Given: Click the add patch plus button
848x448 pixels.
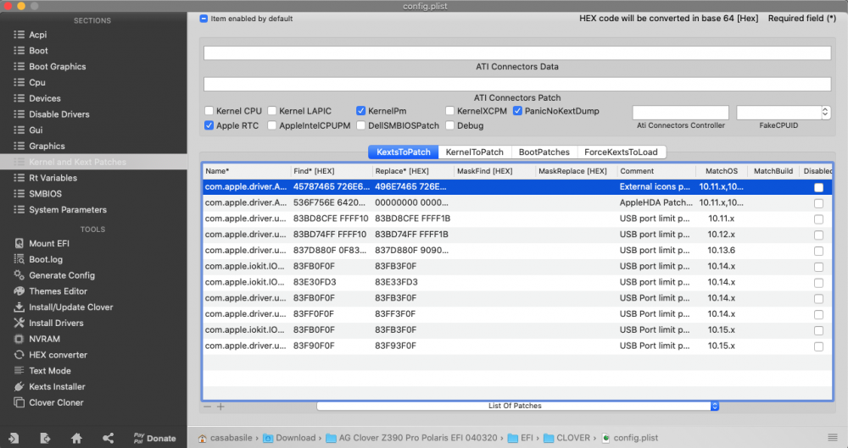Looking at the screenshot, I should (x=220, y=407).
